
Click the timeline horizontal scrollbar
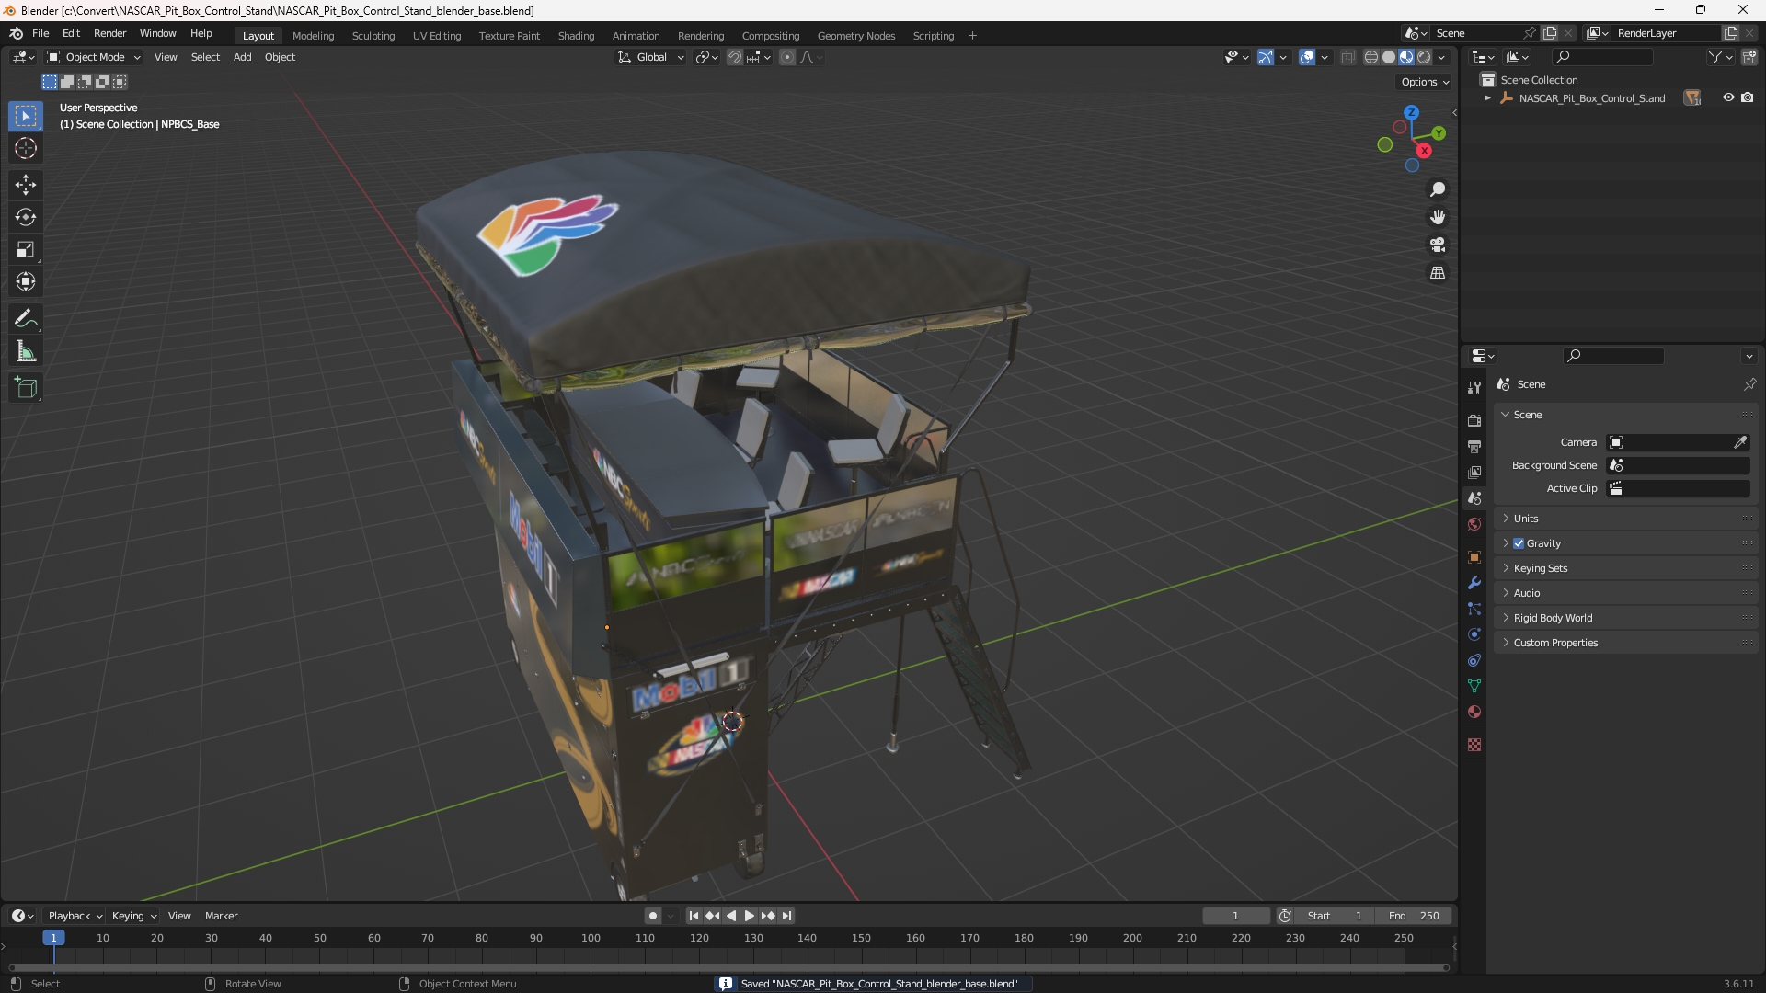729,967
